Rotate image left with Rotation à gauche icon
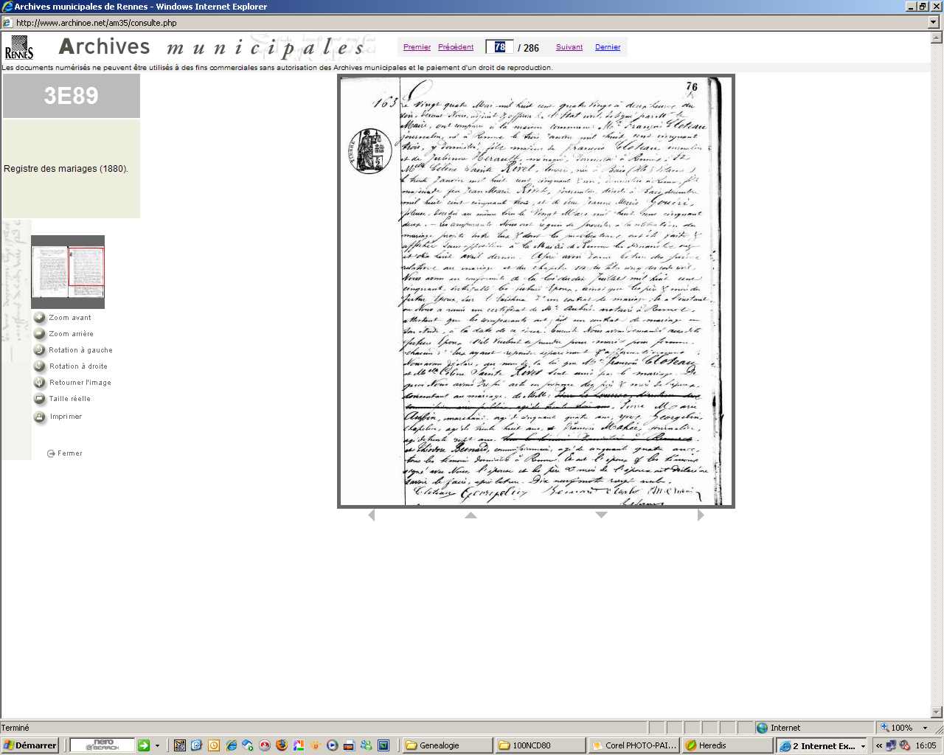Screen dimensions: 944x755 tap(40, 350)
